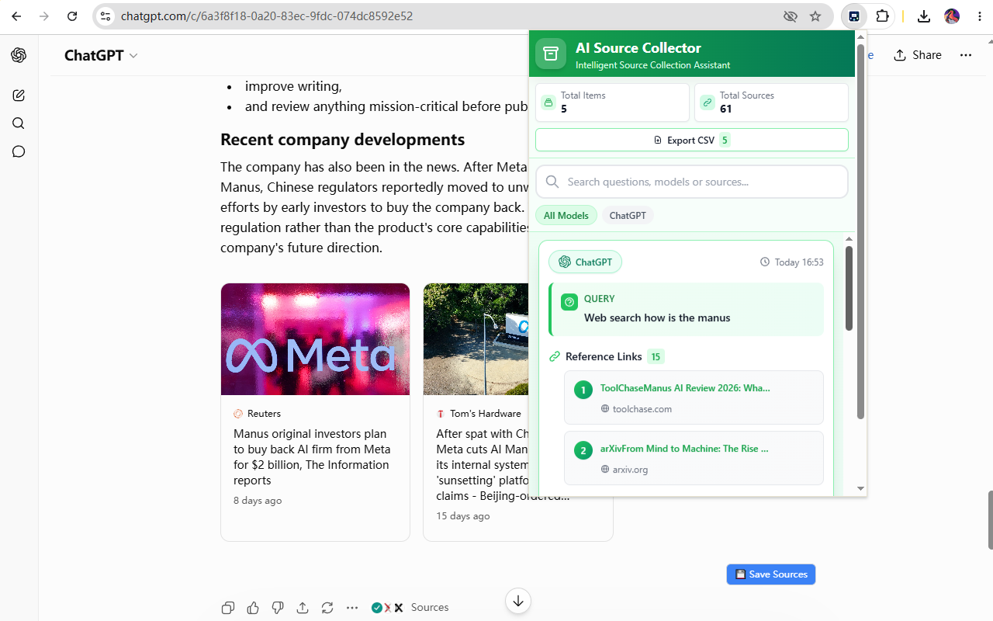Click the Today 16:53 timestamp
The width and height of the screenshot is (993, 621).
tap(792, 262)
